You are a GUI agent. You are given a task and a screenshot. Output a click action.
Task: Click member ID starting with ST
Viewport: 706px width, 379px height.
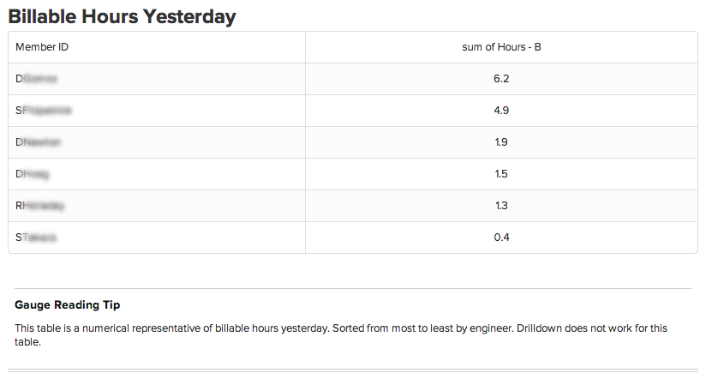[36, 238]
